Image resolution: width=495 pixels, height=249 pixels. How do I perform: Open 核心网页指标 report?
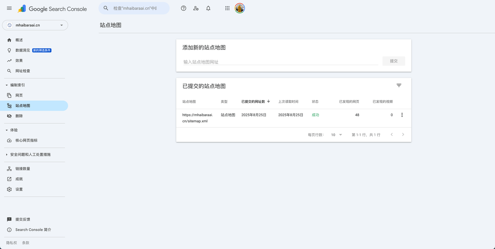tap(26, 141)
